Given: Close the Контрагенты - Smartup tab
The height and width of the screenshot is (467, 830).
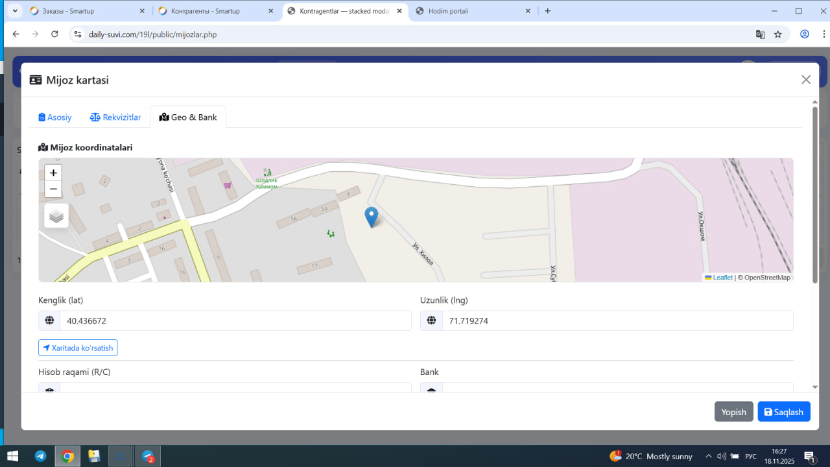Looking at the screenshot, I should tap(270, 11).
